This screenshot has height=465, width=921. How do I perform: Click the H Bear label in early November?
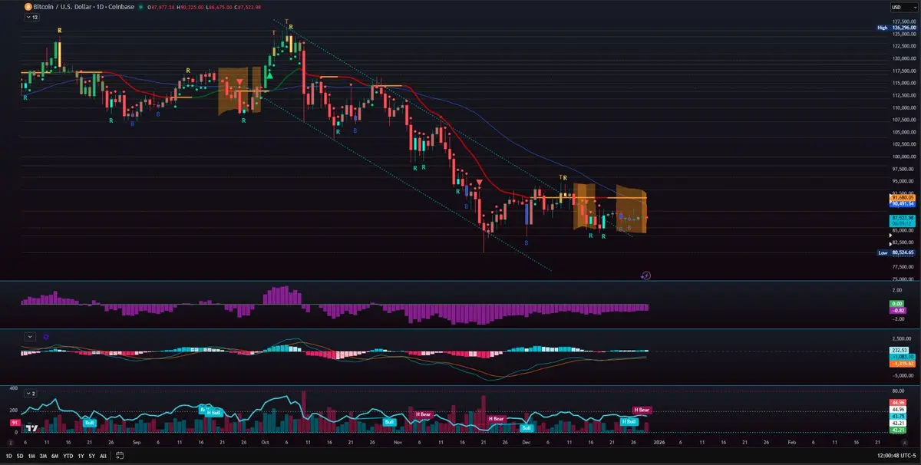(424, 414)
